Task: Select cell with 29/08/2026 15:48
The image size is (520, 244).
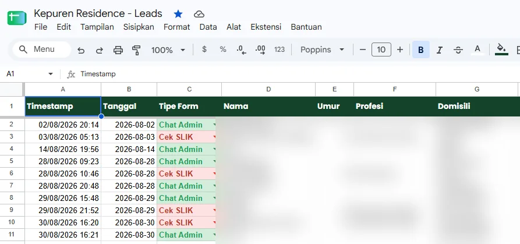Action: pos(63,198)
